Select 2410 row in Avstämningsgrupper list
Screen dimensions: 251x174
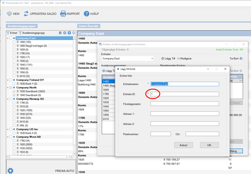pyautogui.click(x=108, y=119)
